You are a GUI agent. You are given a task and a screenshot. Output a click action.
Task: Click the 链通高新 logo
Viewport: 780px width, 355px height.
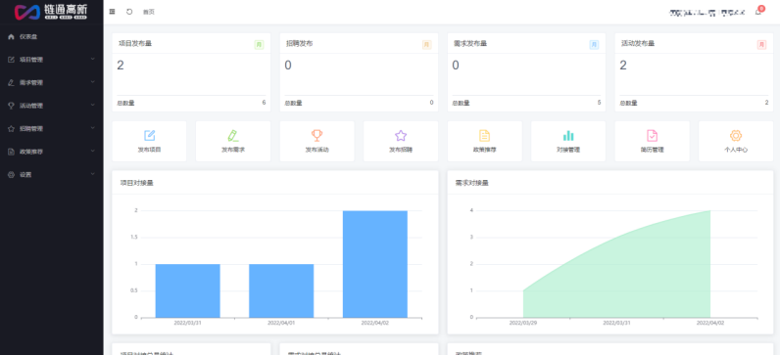click(x=51, y=12)
